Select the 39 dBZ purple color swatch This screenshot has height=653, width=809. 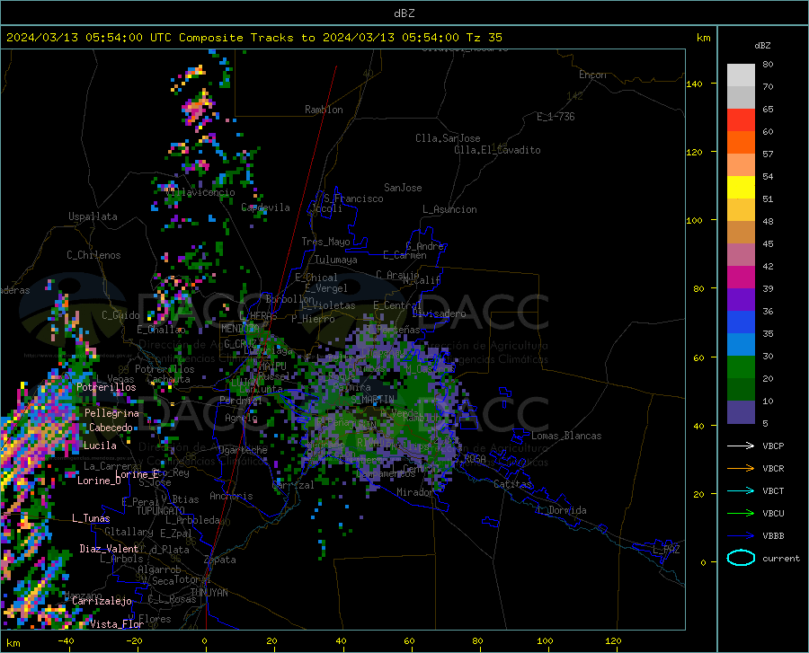[x=741, y=300]
